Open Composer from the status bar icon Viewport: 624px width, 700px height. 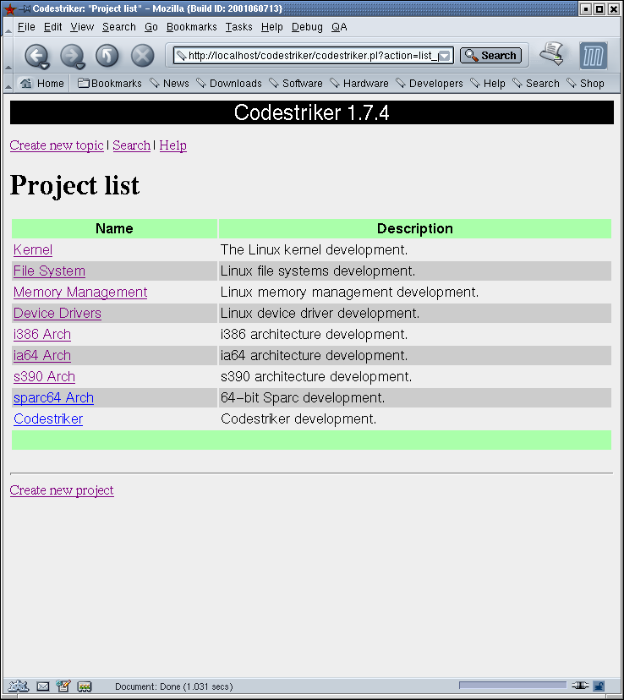tap(63, 686)
